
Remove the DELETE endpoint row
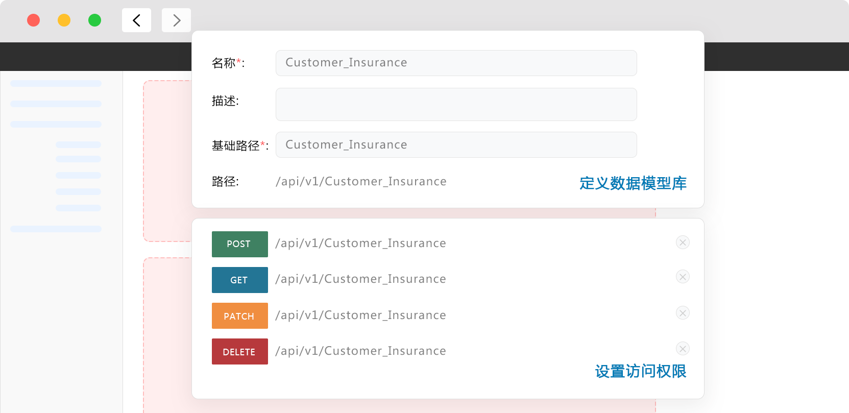(x=683, y=349)
